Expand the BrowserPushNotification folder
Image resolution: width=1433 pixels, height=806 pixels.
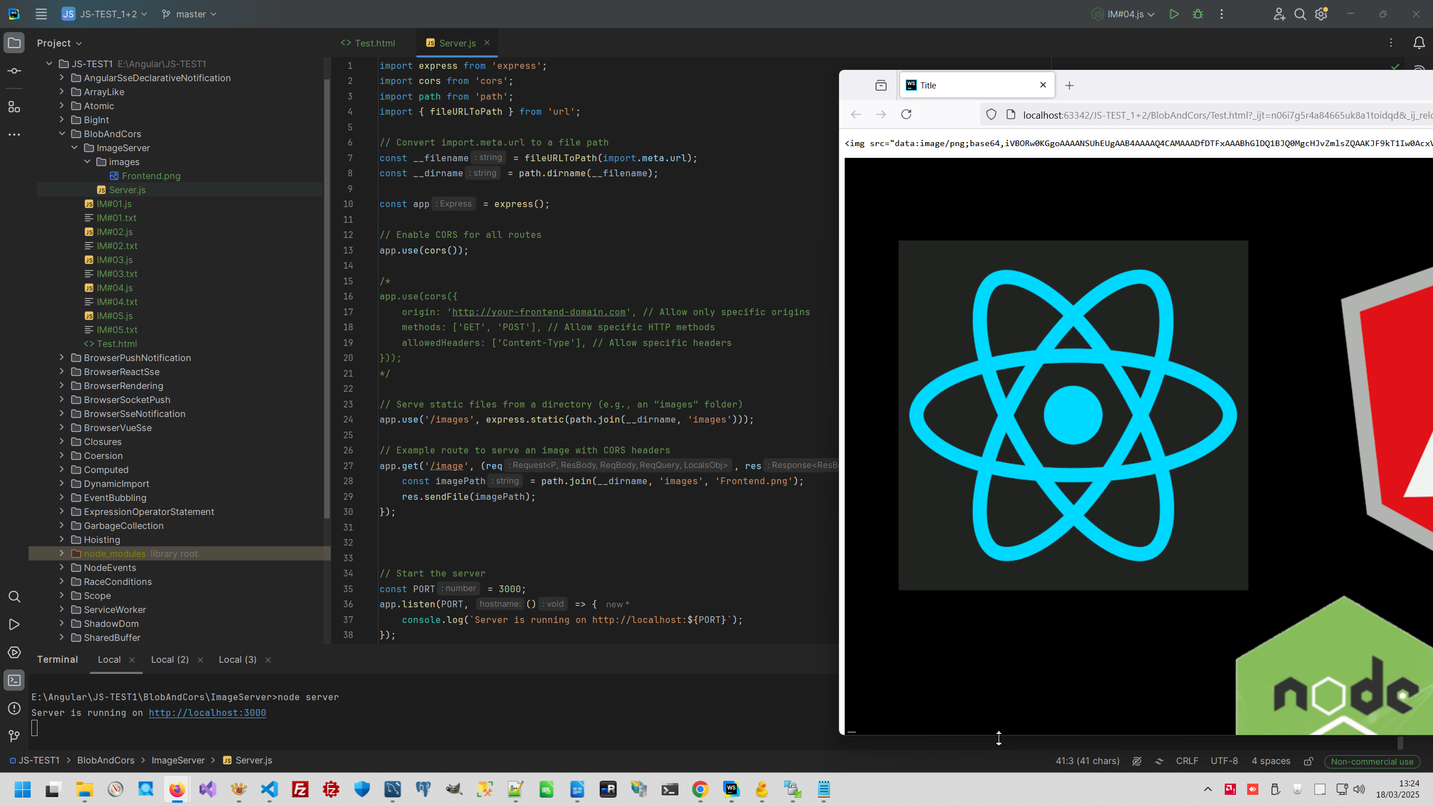62,358
